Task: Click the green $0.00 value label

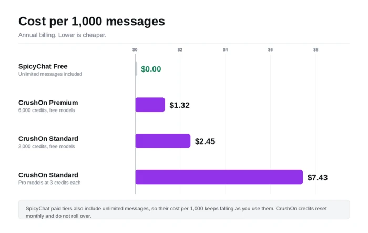Action: [x=151, y=69]
